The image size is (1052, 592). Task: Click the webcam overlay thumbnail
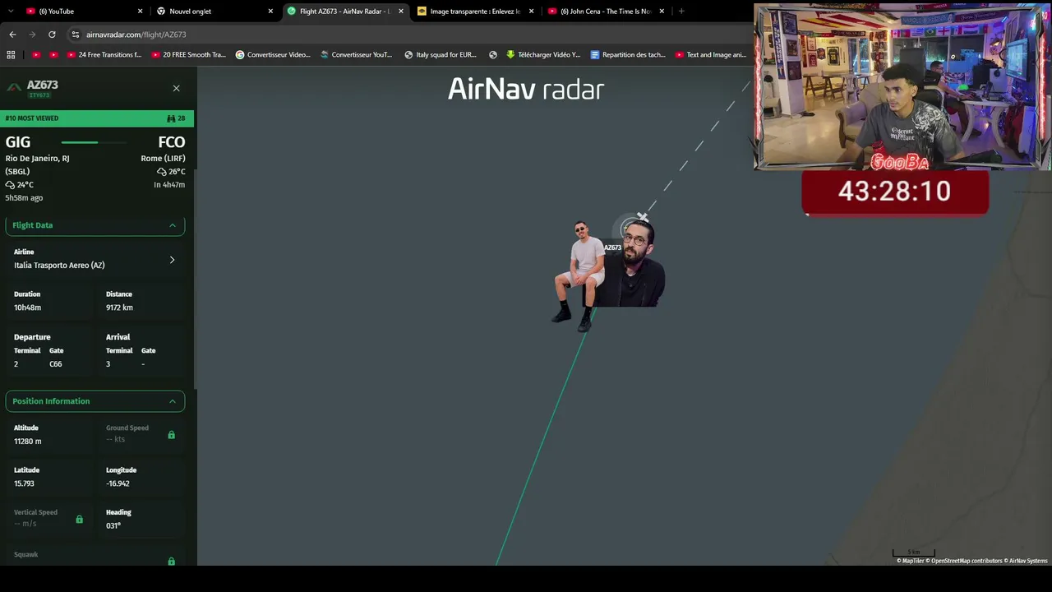tap(902, 87)
